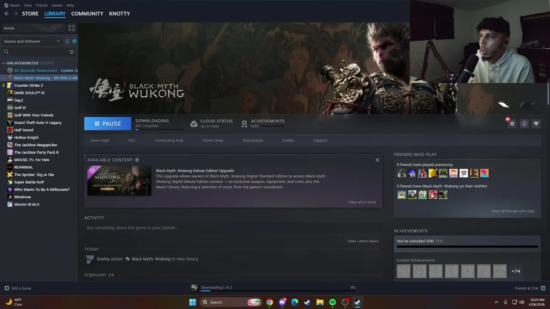Screen dimensions: 550x309
Task: Open the View menu
Action: [x=28, y=5]
